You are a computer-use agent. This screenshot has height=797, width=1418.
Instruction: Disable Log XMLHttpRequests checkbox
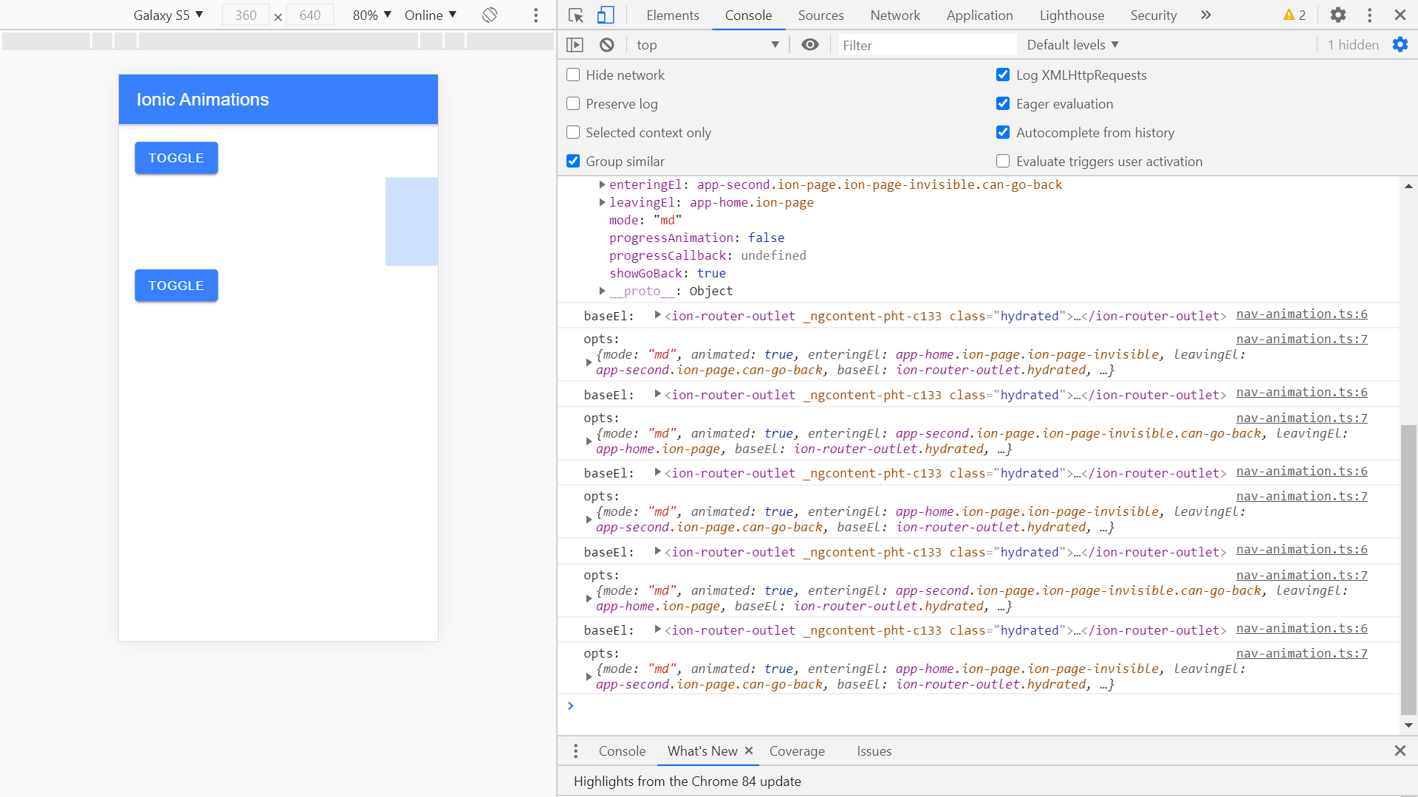[x=1003, y=75]
